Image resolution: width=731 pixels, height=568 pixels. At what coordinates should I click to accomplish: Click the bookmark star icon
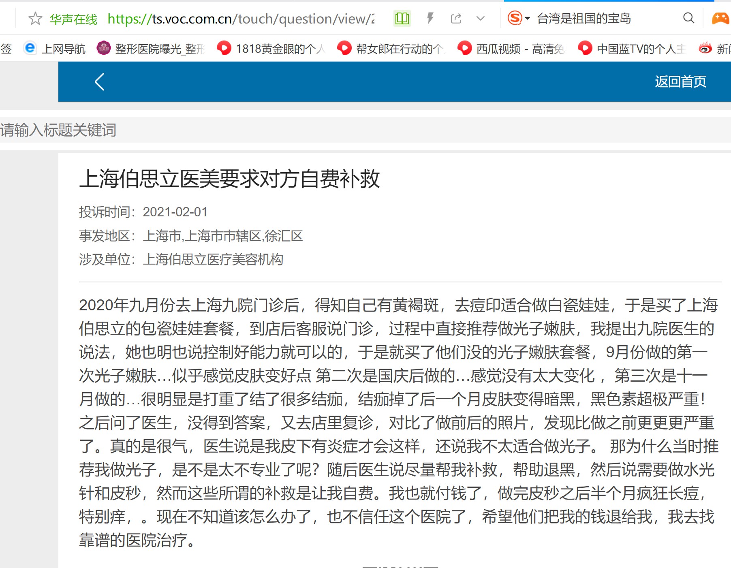pos(35,18)
